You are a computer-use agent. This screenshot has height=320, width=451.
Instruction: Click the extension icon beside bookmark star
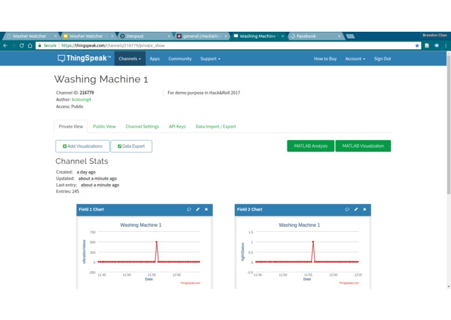[x=427, y=45]
